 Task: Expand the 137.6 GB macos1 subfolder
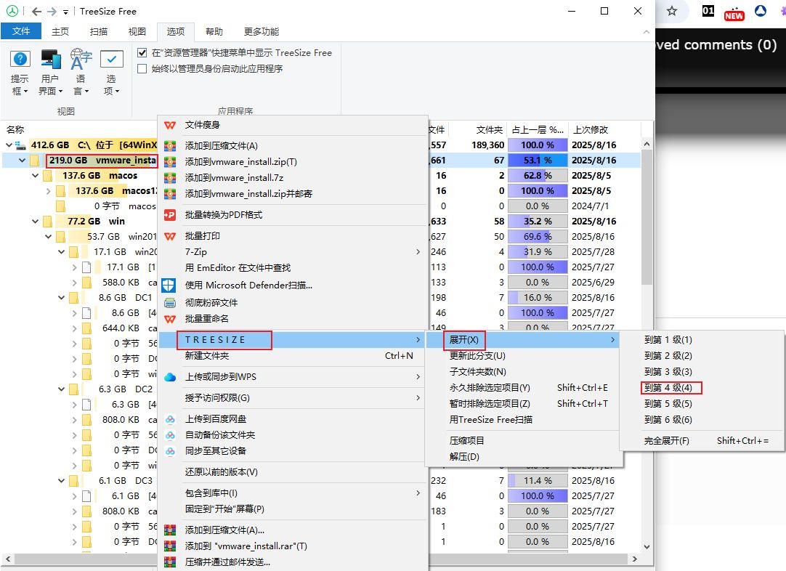[x=48, y=191]
